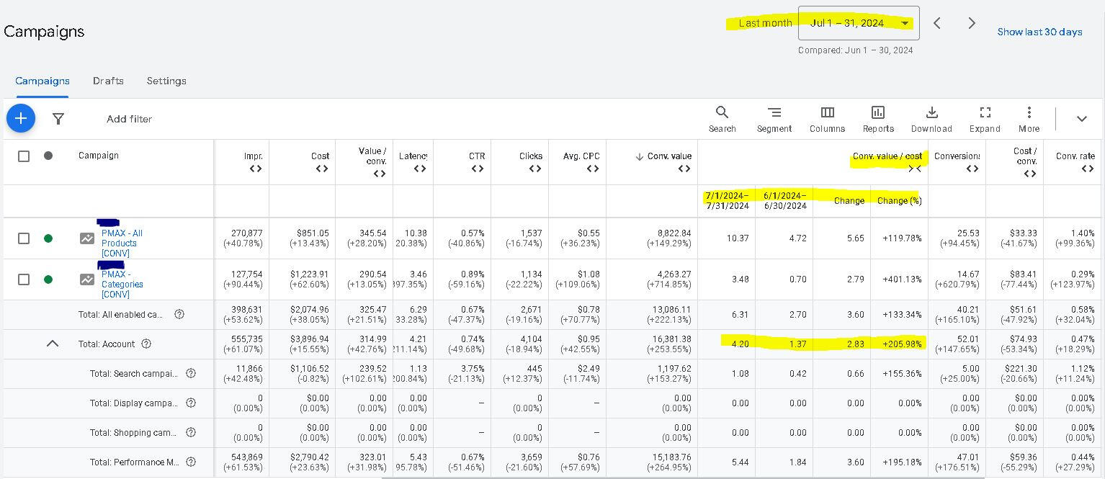Check the PMAX - All Products row checkbox
The width and height of the screenshot is (1105, 479).
24,238
